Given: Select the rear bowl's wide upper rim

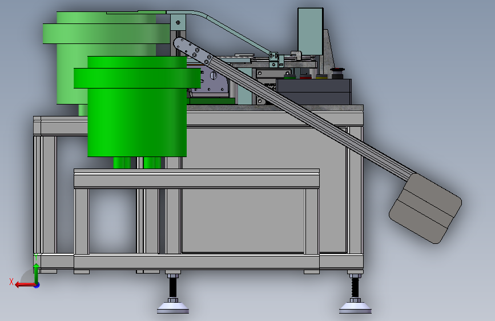Looking at the screenshot, I should [x=106, y=34].
